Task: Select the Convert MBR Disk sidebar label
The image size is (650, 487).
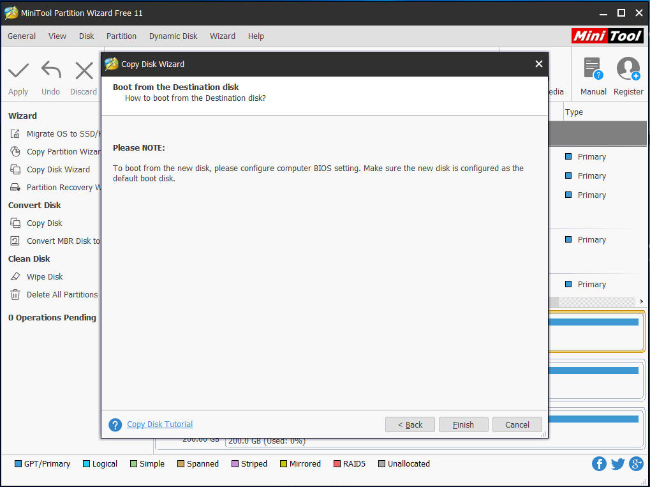Action: point(63,241)
